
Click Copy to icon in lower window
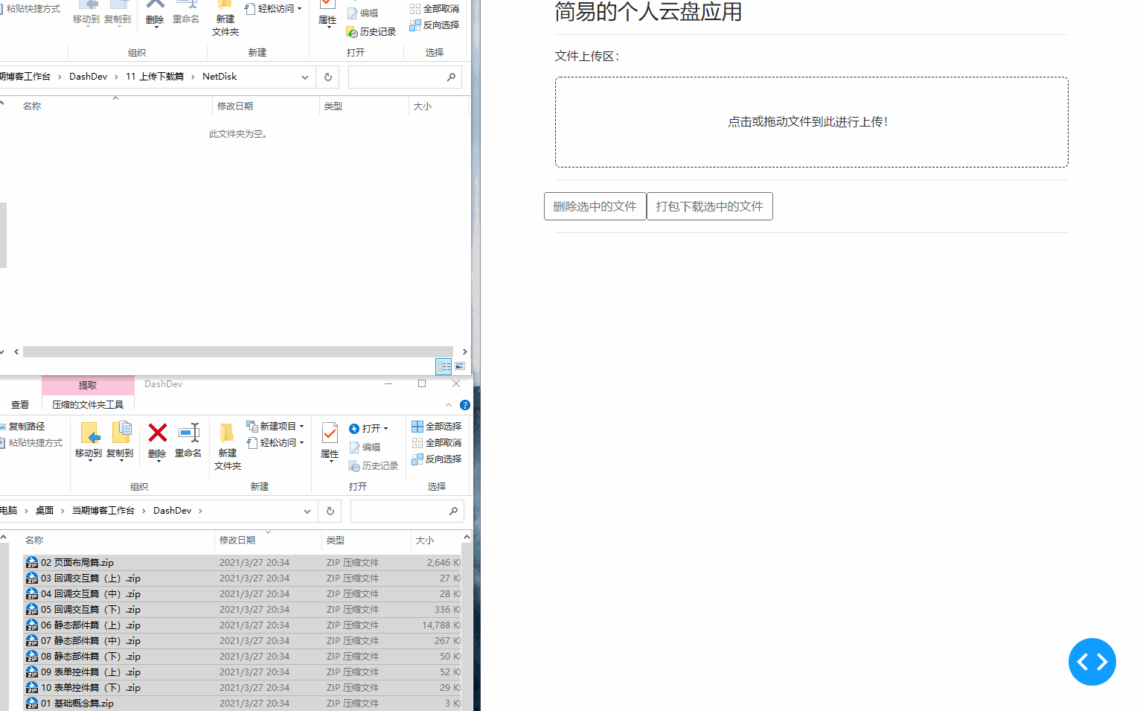tap(121, 433)
